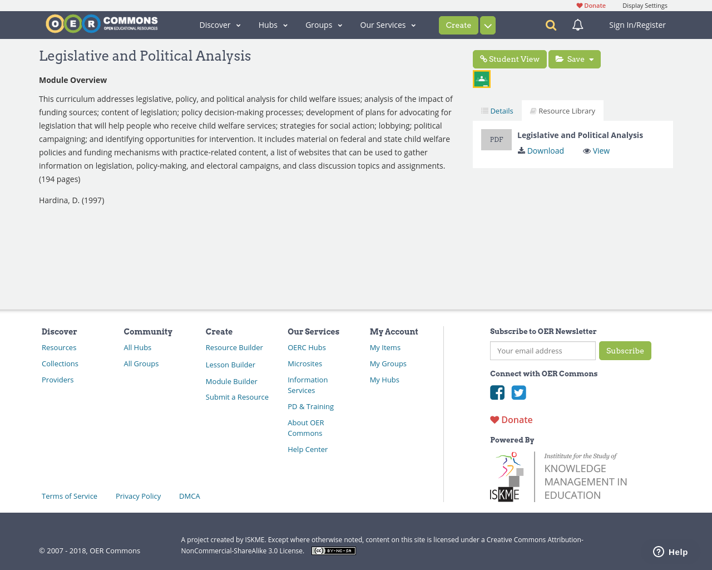This screenshot has height=570, width=712.
Task: Open the Twitter icon under Connect
Action: click(518, 392)
